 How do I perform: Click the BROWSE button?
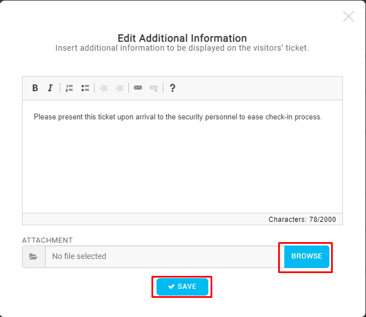[x=307, y=256]
